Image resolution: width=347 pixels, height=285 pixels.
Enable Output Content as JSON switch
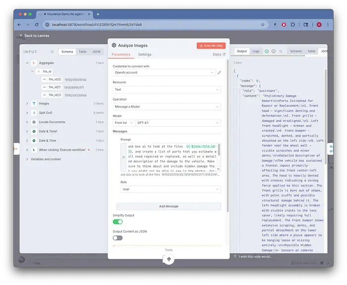point(118,238)
